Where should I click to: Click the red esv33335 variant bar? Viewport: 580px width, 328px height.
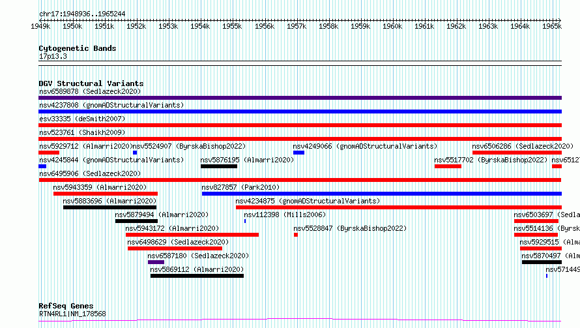click(x=300, y=125)
